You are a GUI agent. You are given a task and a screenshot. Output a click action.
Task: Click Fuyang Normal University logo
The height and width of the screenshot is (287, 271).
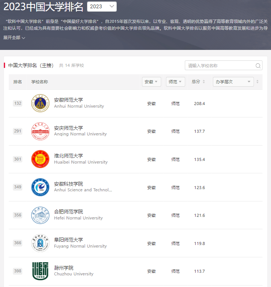click(40, 243)
